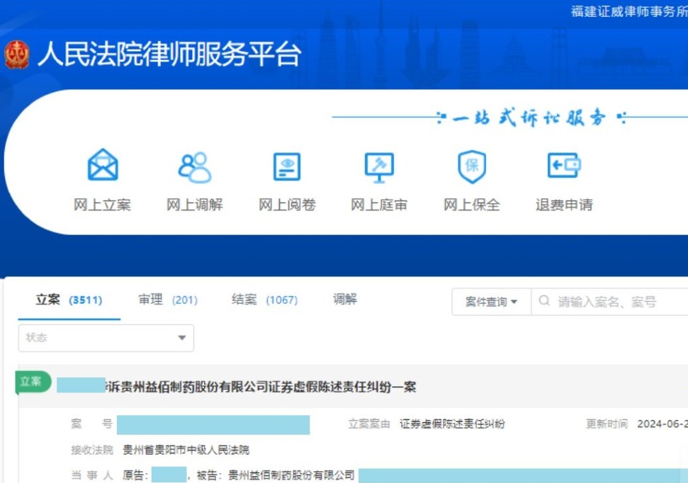Open the 贵州益佰制药 case title

click(261, 387)
